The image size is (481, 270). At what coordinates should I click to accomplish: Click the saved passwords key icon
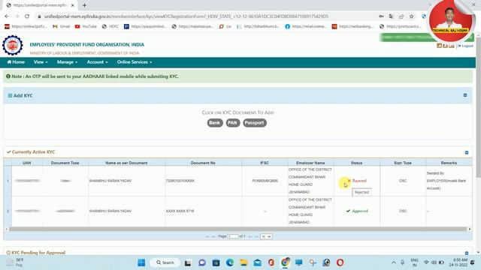(381, 16)
